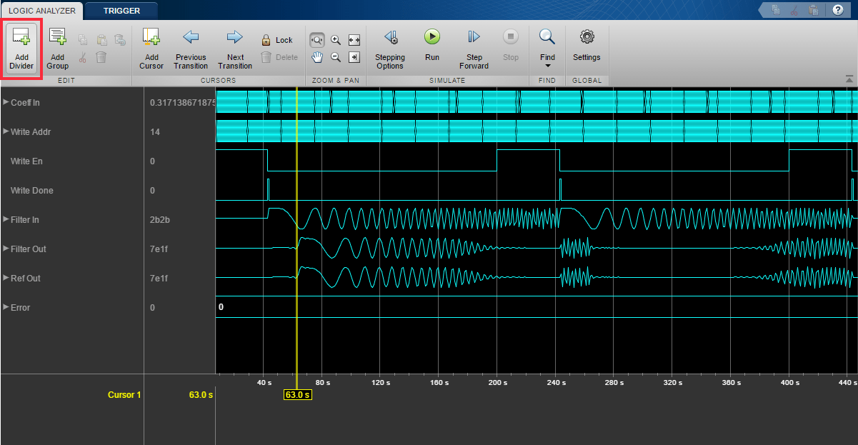Click the Add Divider button
This screenshot has height=445, width=858.
click(21, 48)
